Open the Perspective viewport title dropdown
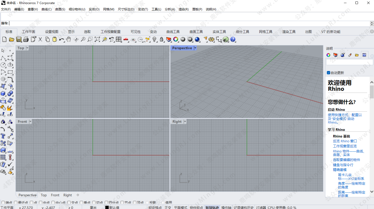 click(x=195, y=48)
